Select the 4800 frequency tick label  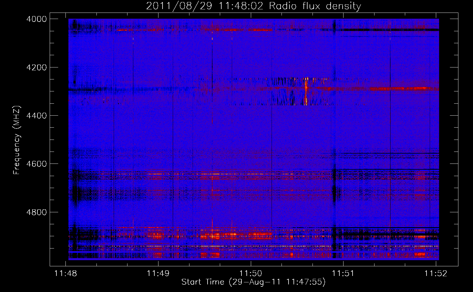click(37, 212)
